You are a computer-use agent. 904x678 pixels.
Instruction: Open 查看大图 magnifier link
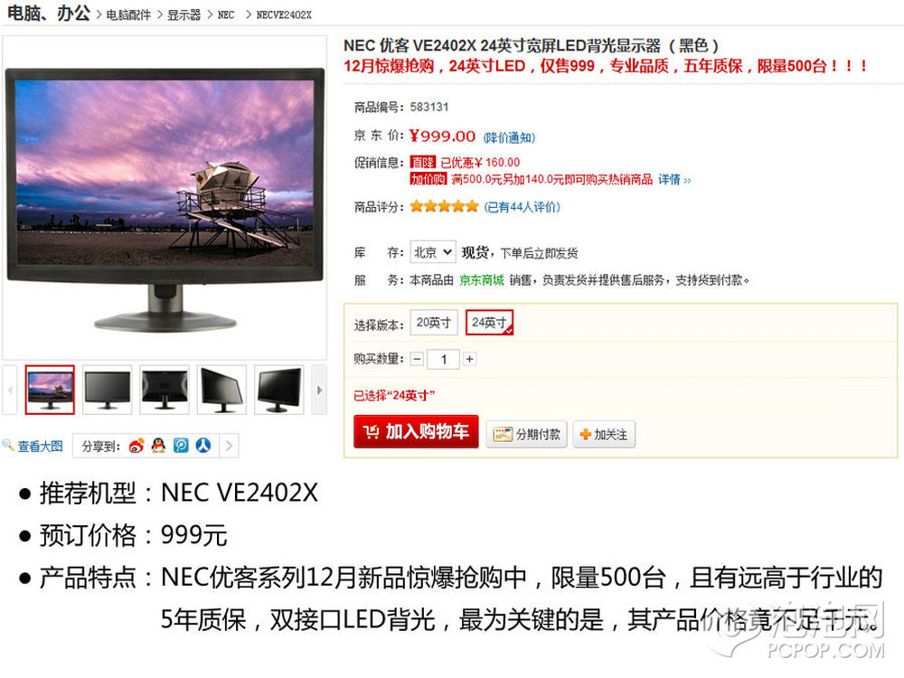33,446
